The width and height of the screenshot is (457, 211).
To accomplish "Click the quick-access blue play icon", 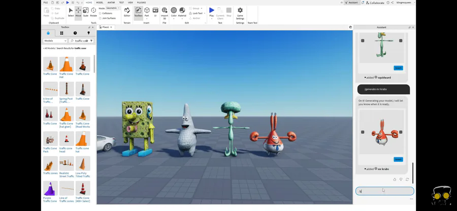I will coord(68,3).
